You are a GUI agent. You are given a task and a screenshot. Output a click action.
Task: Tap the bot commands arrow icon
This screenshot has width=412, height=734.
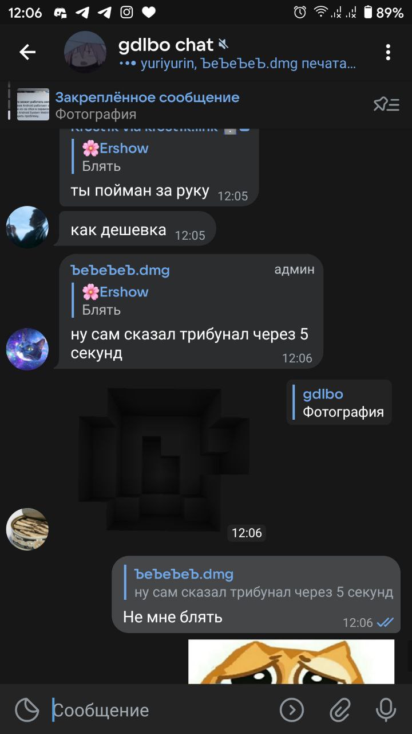[292, 710]
